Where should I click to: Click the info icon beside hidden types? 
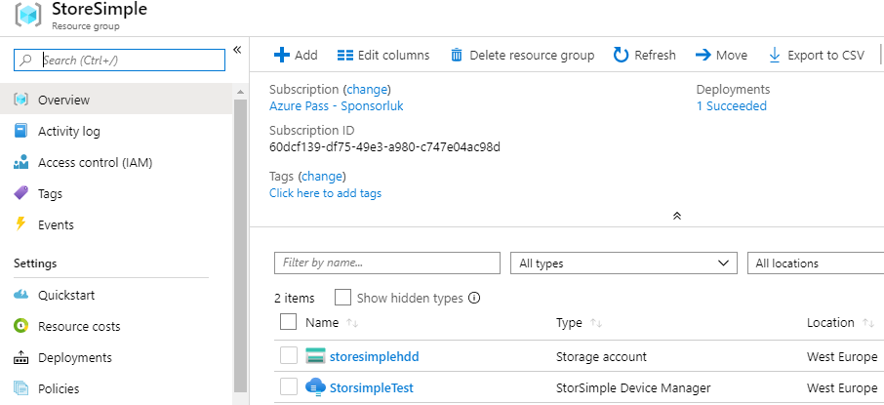[474, 298]
